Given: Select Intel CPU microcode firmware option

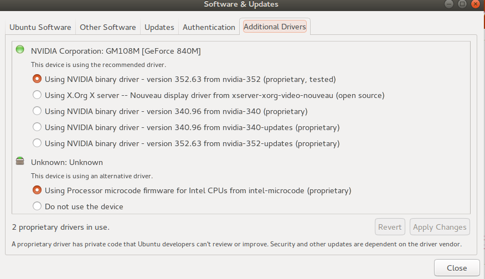Looking at the screenshot, I should coord(37,190).
